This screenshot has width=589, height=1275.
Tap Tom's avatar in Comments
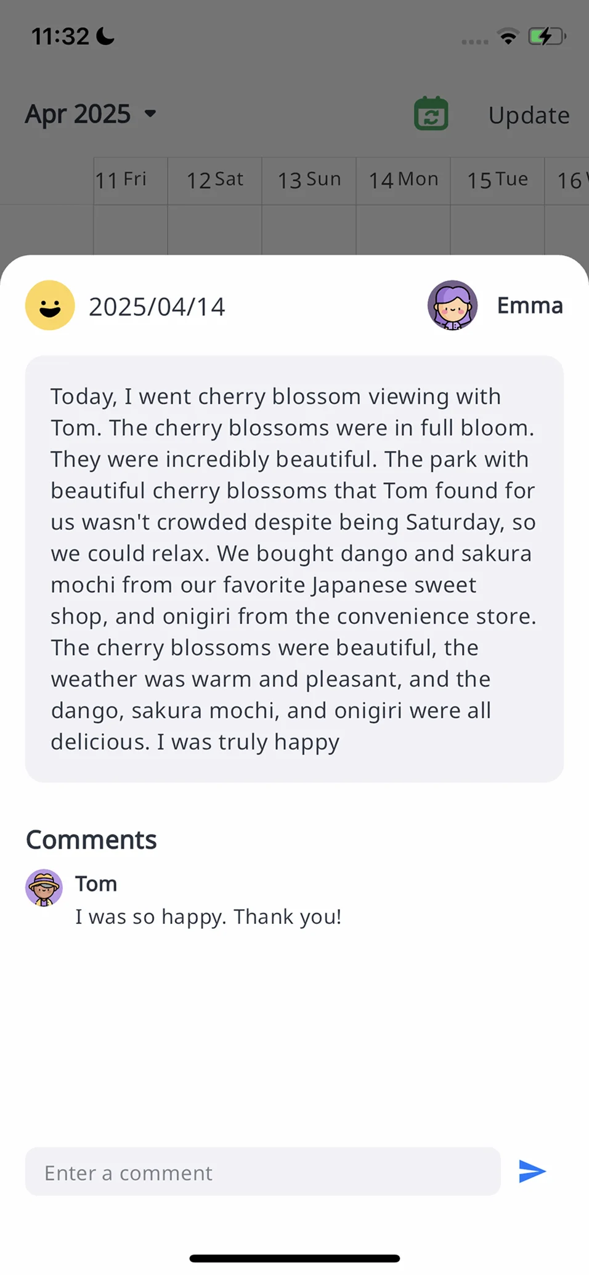[44, 888]
